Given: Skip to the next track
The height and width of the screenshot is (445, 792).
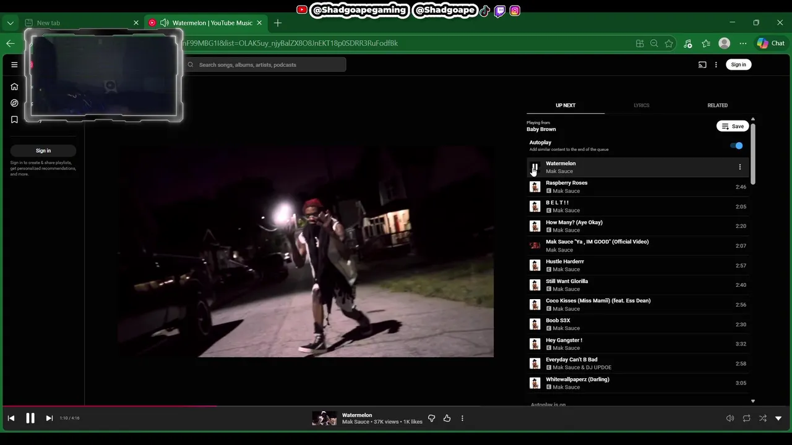Looking at the screenshot, I should 49,418.
